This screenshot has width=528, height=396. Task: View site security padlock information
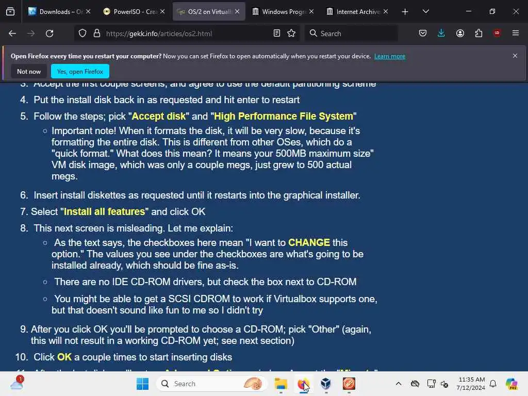pos(97,34)
